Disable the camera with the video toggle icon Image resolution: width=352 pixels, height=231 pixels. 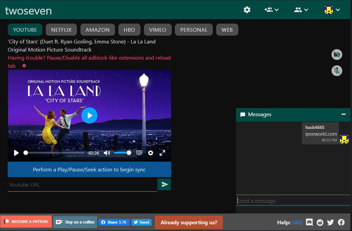tap(337, 54)
